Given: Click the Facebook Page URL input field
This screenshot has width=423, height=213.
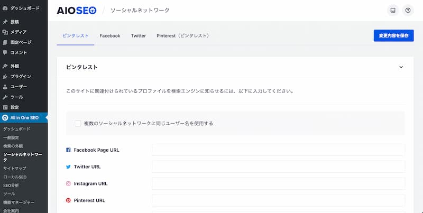Looking at the screenshot, I should pyautogui.click(x=279, y=150).
